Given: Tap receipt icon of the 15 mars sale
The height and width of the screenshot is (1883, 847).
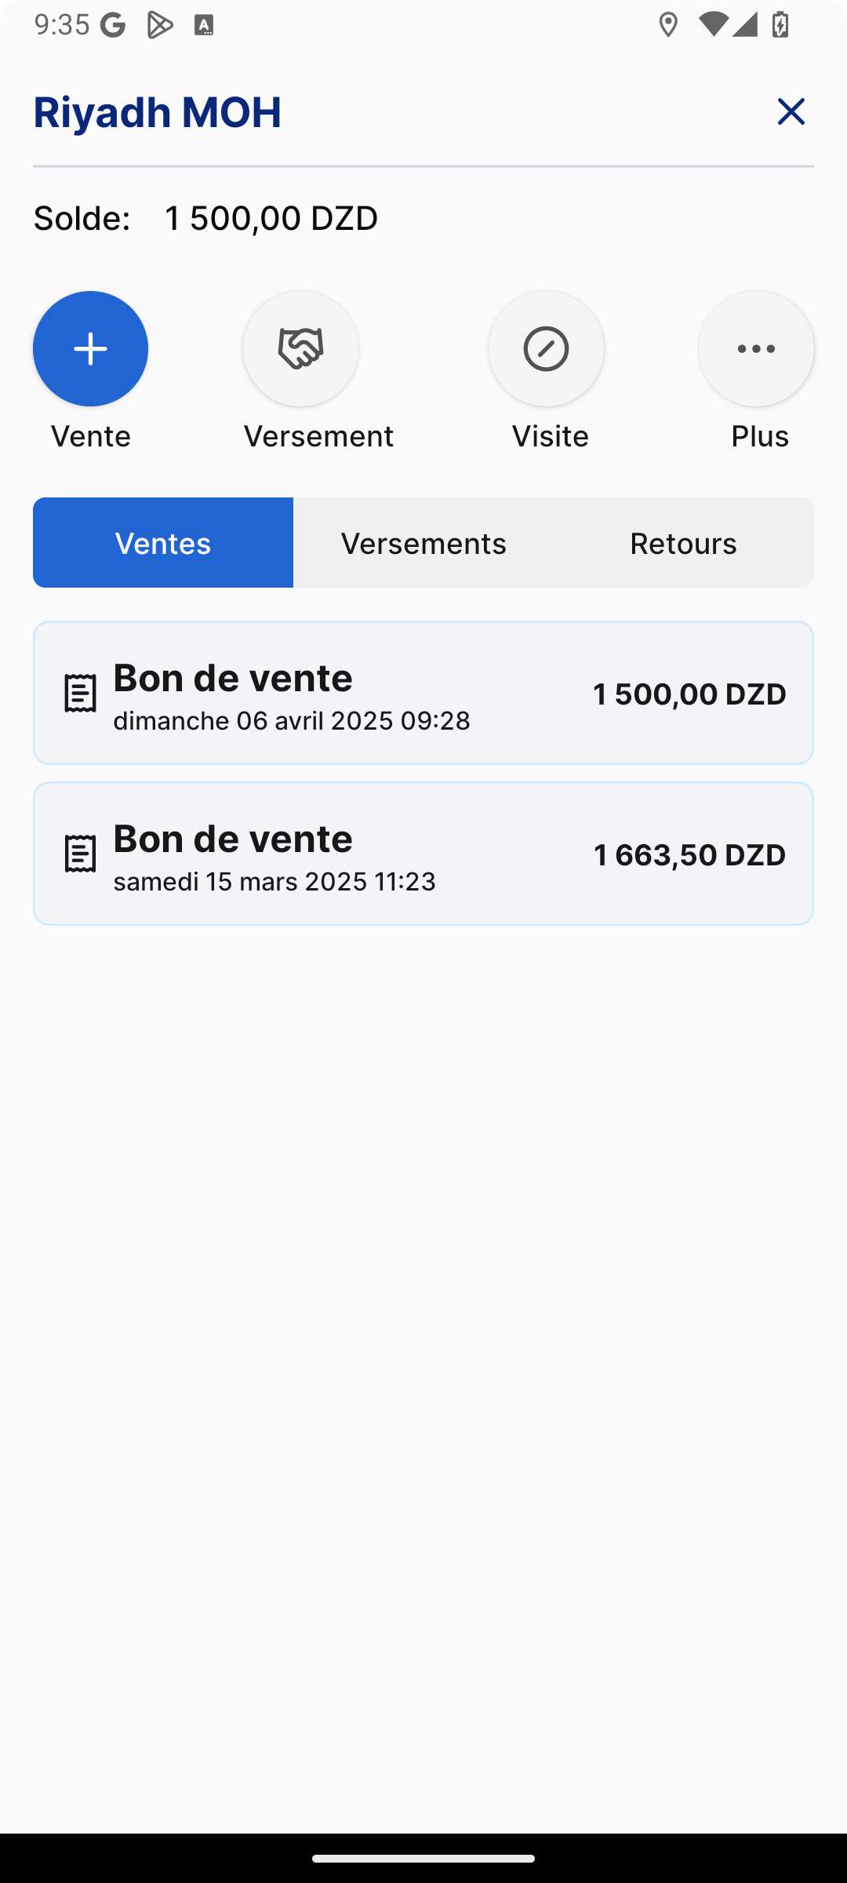Looking at the screenshot, I should 80,854.
